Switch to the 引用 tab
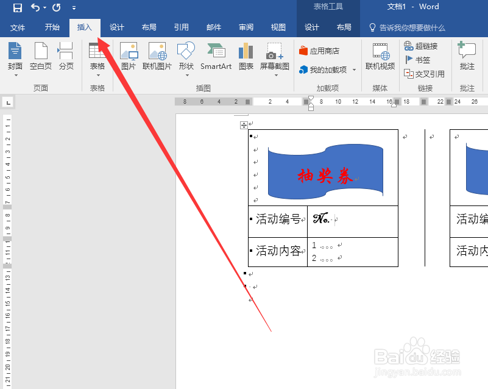Viewport: 488px width, 389px height. [x=182, y=27]
